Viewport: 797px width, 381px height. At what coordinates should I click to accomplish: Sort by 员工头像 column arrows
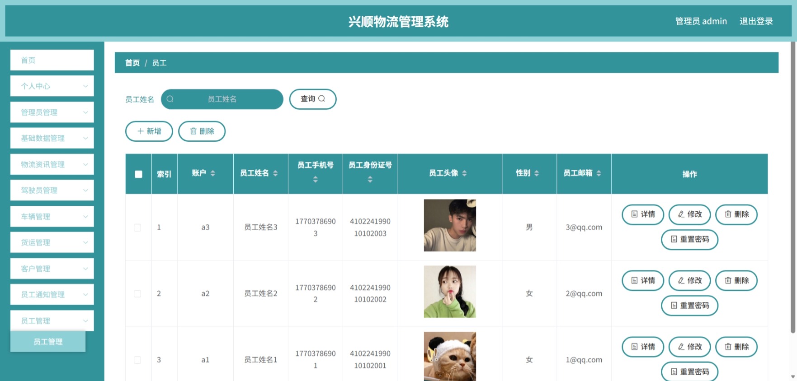pos(464,173)
